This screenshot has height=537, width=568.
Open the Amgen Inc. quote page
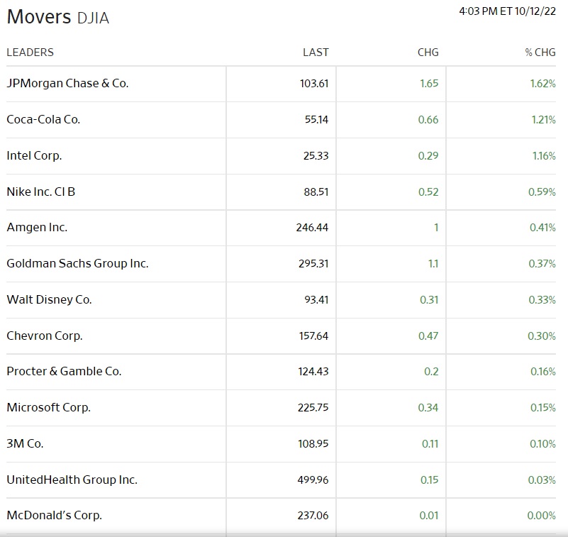38,227
